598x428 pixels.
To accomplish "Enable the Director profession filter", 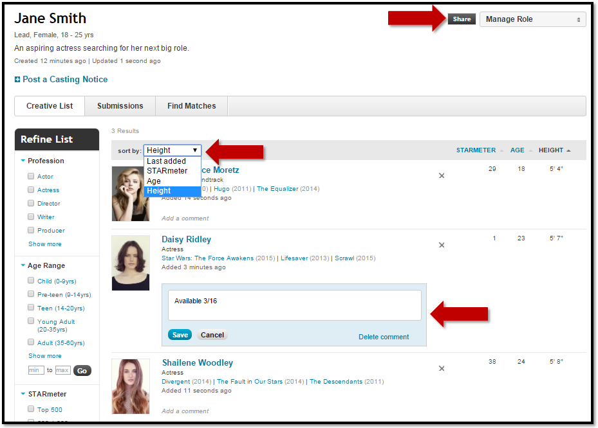I will pyautogui.click(x=31, y=203).
